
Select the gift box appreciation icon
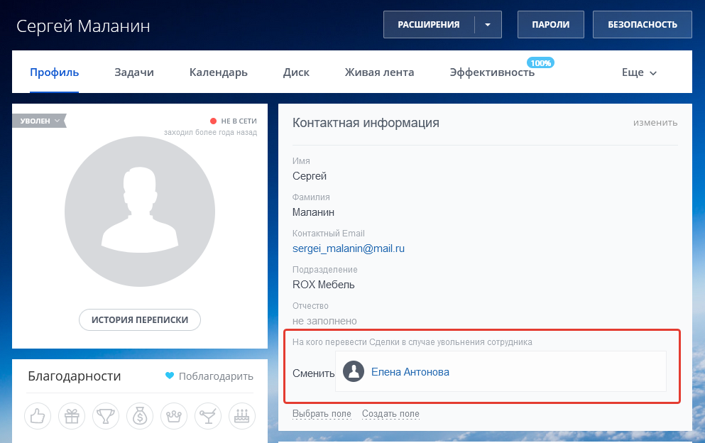[x=71, y=416]
